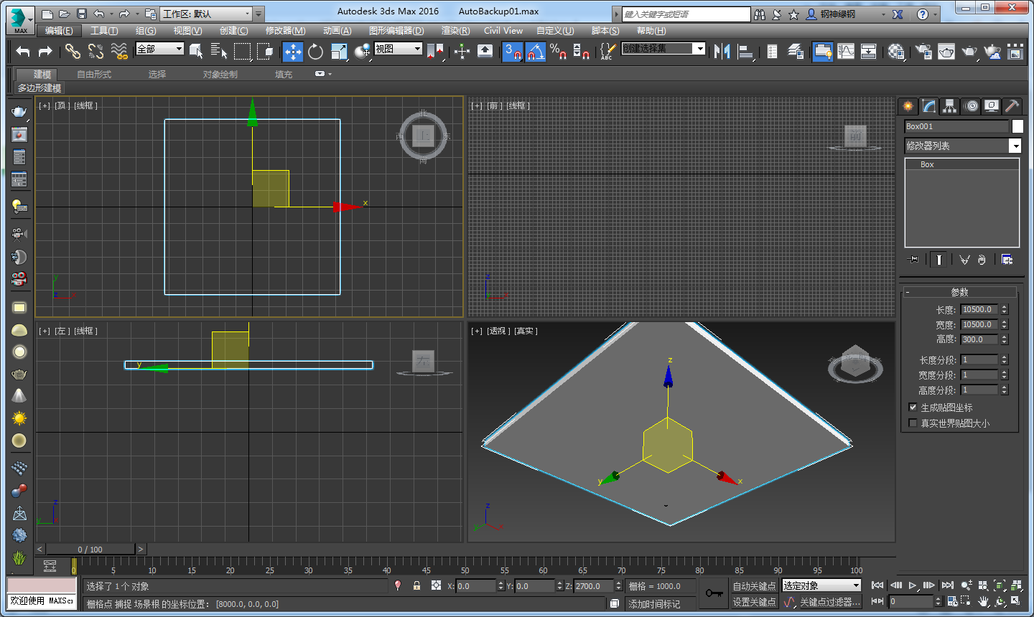
Task: Open the 帮助(H) menu
Action: [x=651, y=31]
